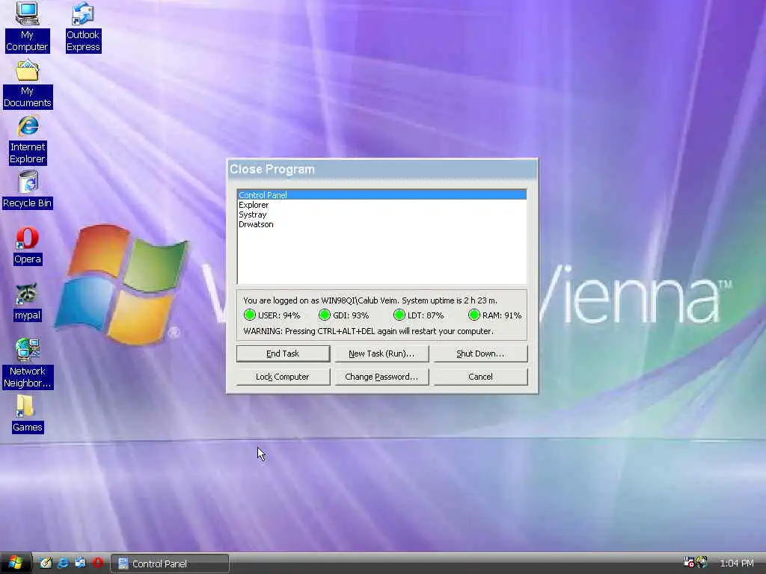Open the Recycle Bin icon
Viewport: 766px width, 574px height.
[28, 190]
